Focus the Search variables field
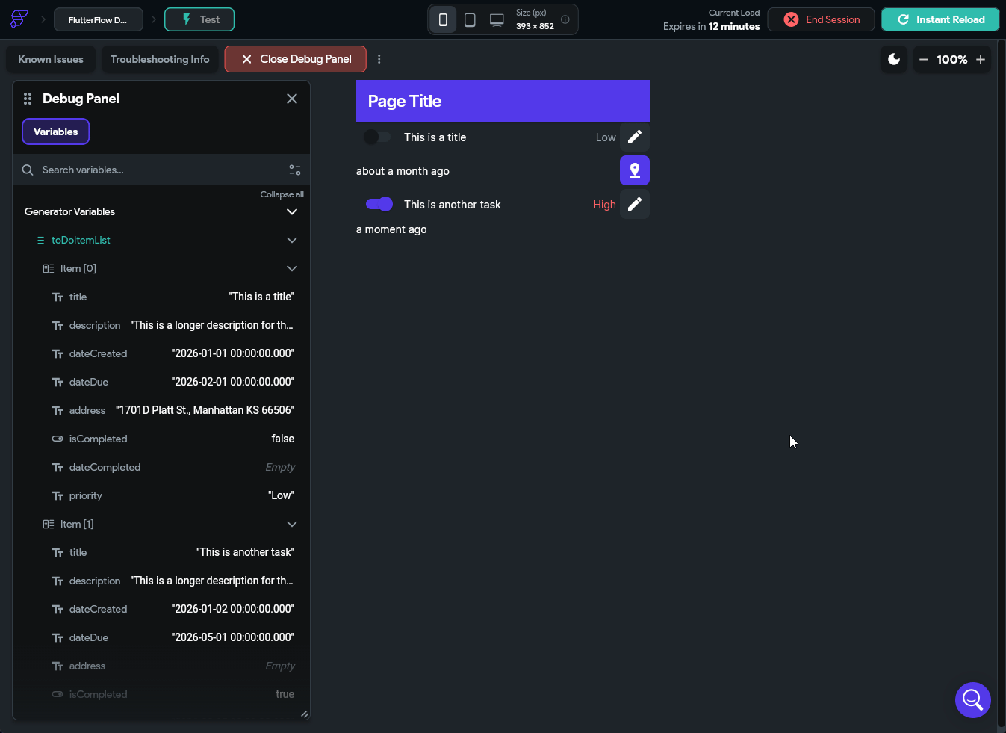1006x733 pixels. pyautogui.click(x=161, y=170)
